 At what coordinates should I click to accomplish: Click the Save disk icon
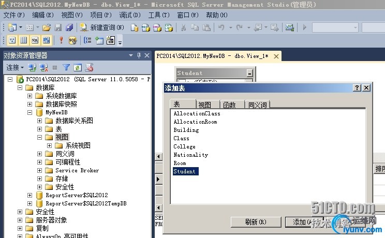(58, 27)
